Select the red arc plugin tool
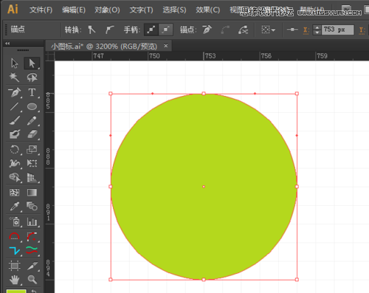Screen dimensions: 369x293 15,236
